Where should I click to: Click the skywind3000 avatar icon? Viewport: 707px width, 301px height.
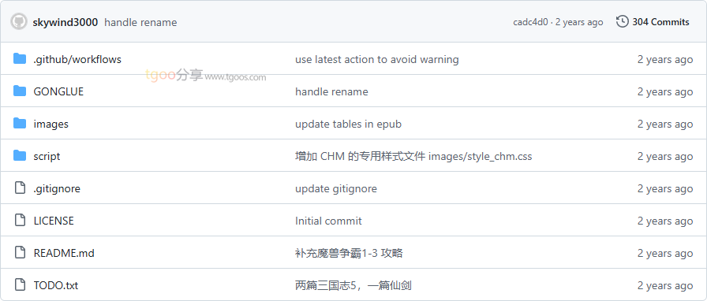(20, 21)
